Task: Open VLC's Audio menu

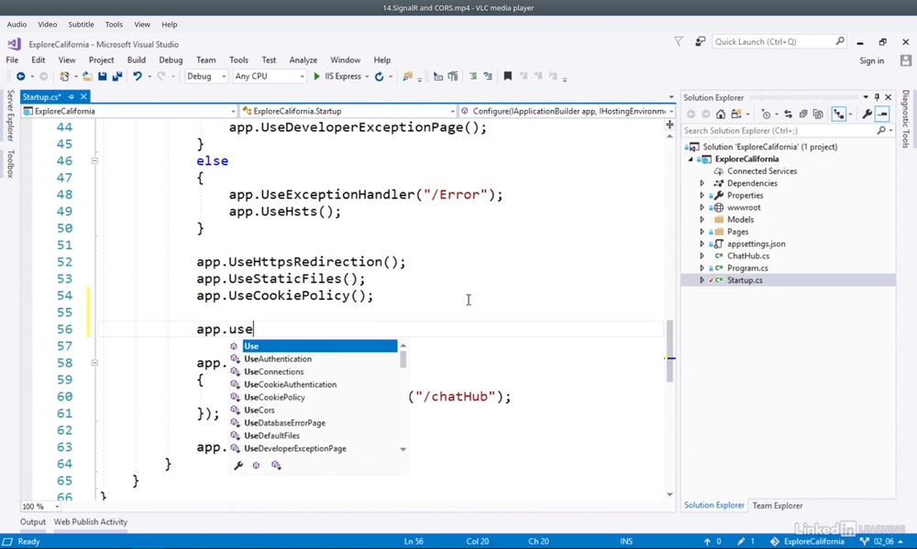Action: (17, 25)
